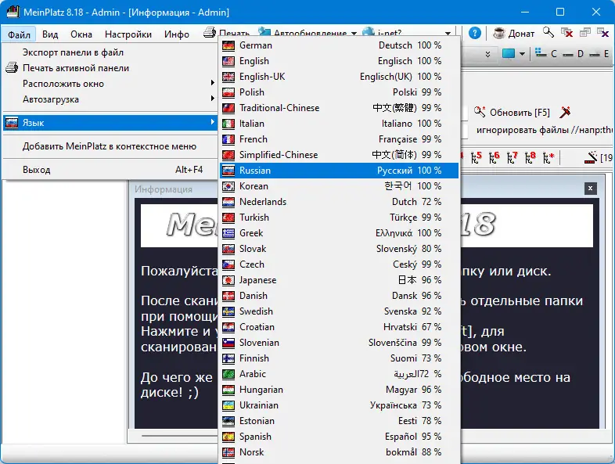Viewport: 615px width, 464px height.
Task: Expand all tree levels (asterisk icon)
Action: click(x=548, y=157)
